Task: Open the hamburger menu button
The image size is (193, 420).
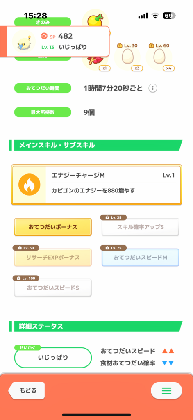Action: click(x=166, y=391)
